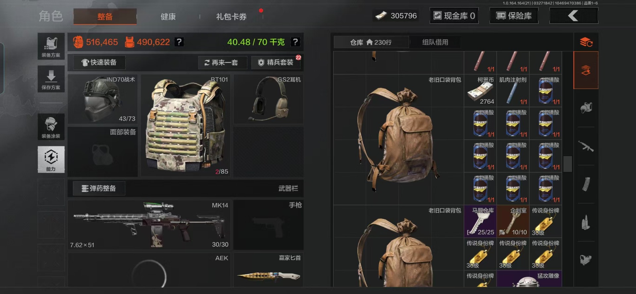
Task: Switch to the 礼包卡券 tab
Action: coord(231,17)
